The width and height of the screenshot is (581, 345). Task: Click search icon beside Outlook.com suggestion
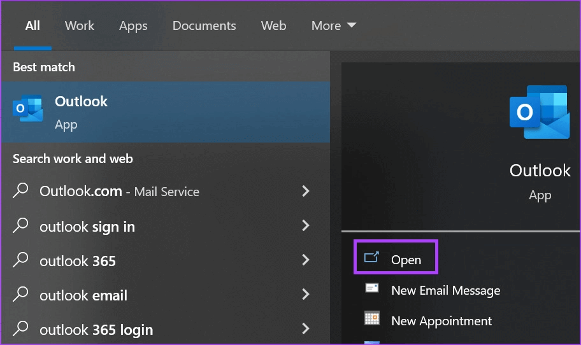click(x=20, y=190)
